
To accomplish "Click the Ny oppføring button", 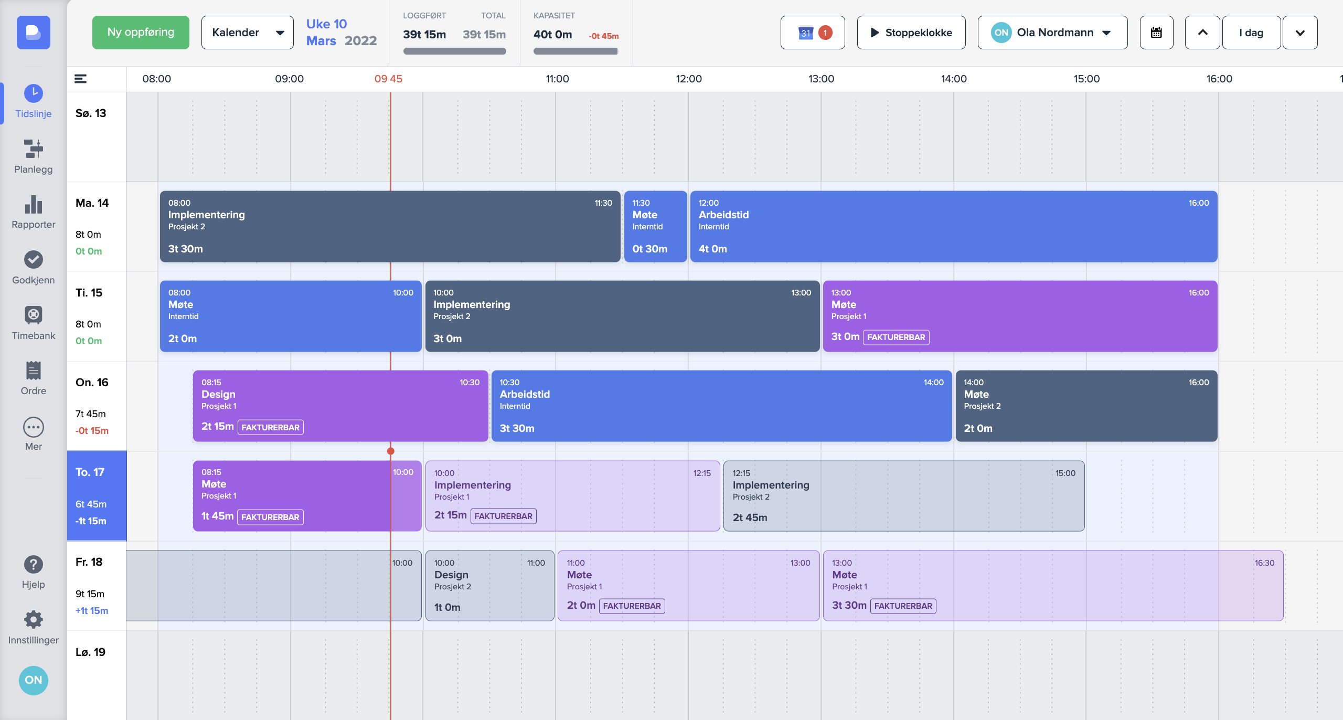I will 141,33.
